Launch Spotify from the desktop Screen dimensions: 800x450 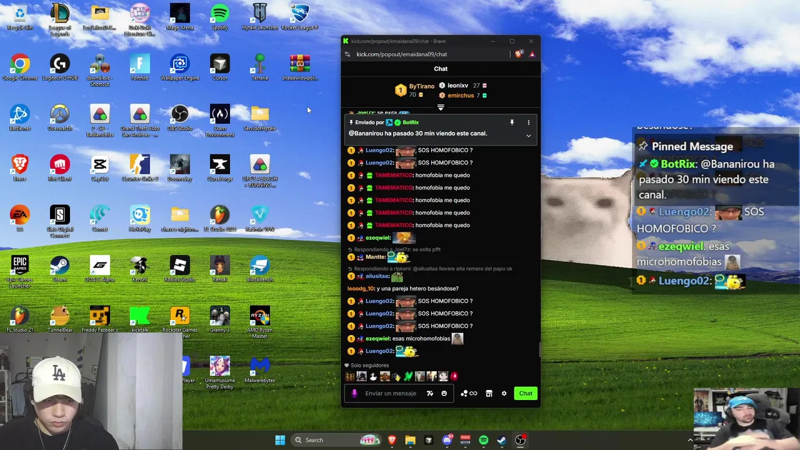220,17
